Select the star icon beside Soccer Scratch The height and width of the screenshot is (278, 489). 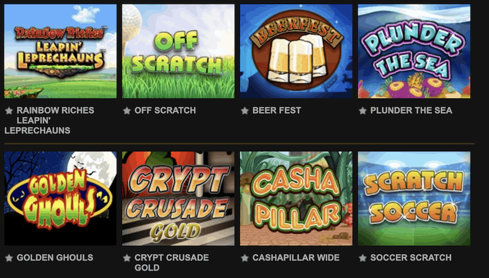click(x=362, y=258)
